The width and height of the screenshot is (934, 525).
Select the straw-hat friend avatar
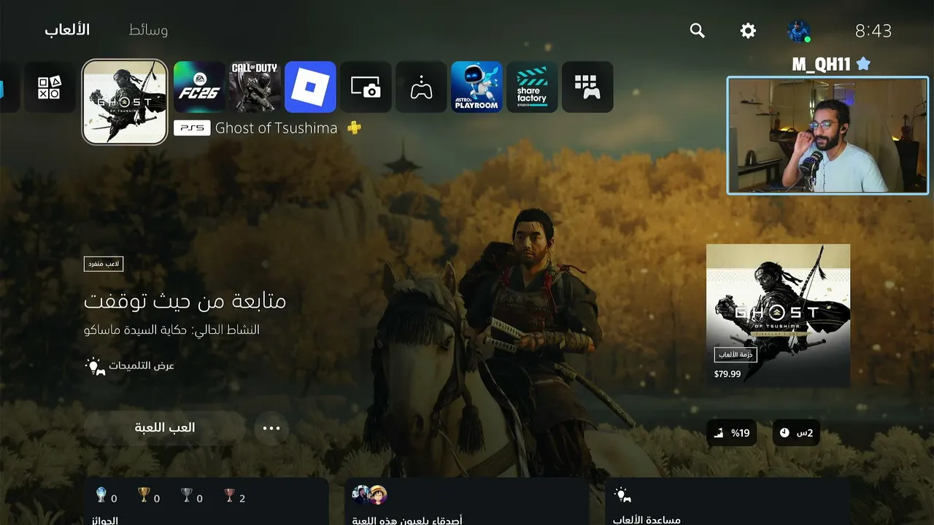pyautogui.click(x=377, y=495)
